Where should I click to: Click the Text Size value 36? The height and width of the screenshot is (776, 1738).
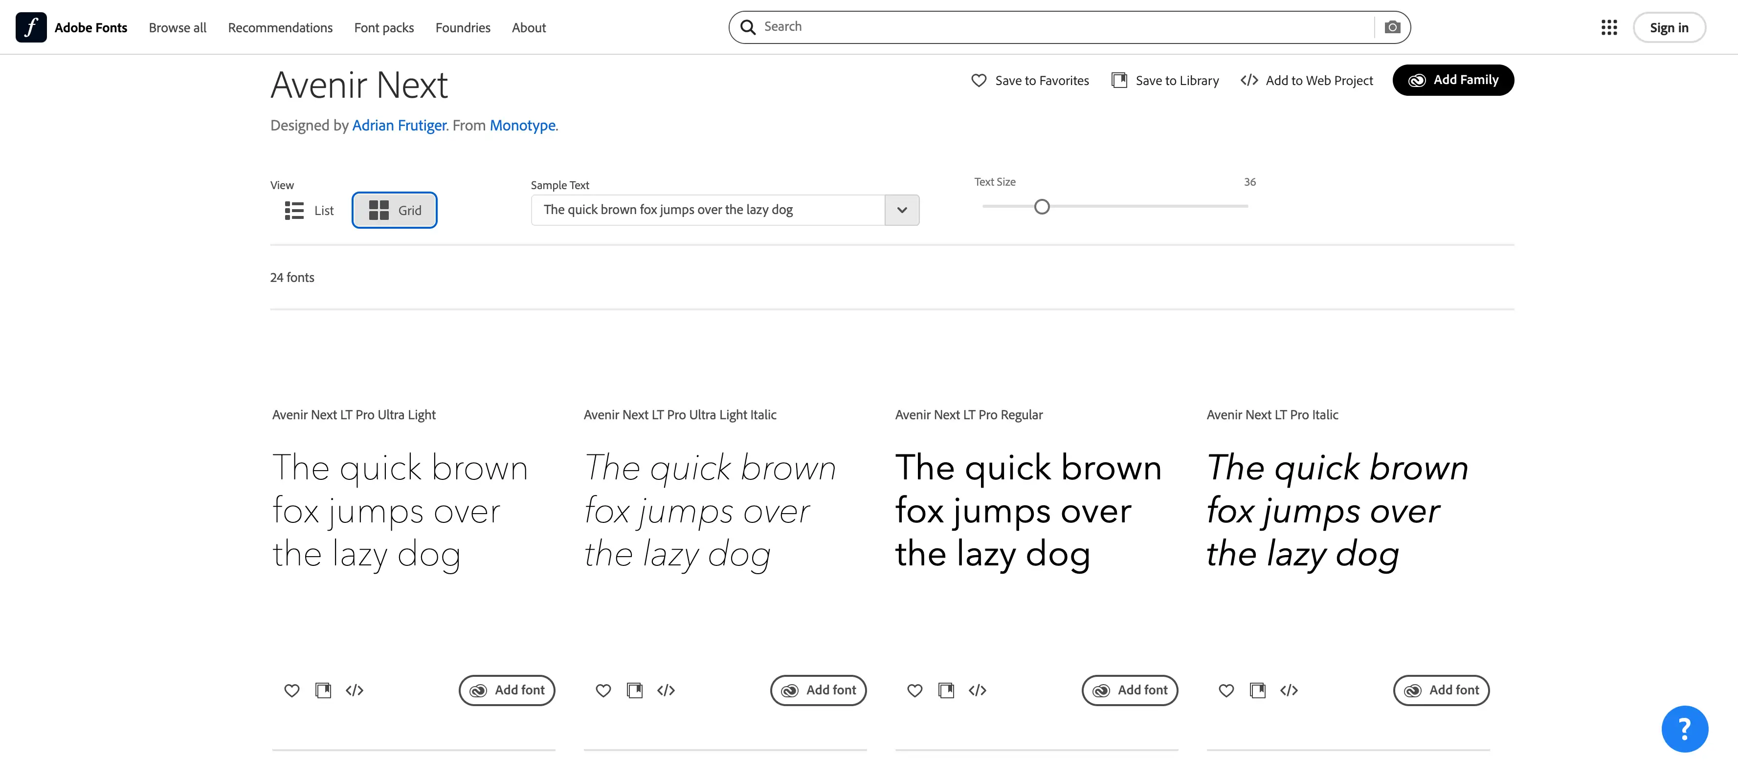(x=1249, y=182)
